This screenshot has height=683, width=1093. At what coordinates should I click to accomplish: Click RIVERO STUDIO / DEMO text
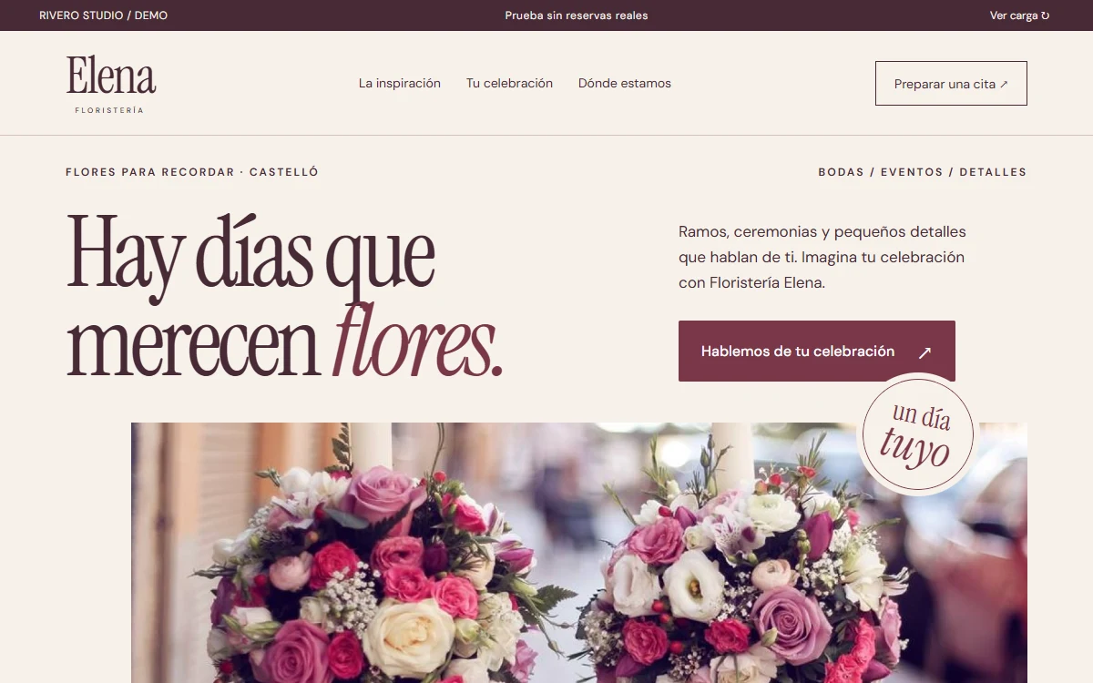point(103,15)
